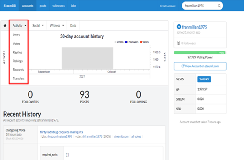Click the 0.000 SBD value

201,109
